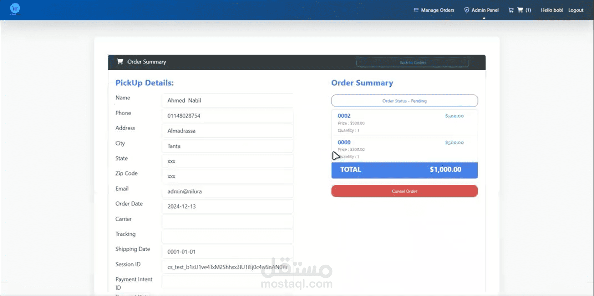
Task: Click the Back to Orders button
Action: coord(413,62)
